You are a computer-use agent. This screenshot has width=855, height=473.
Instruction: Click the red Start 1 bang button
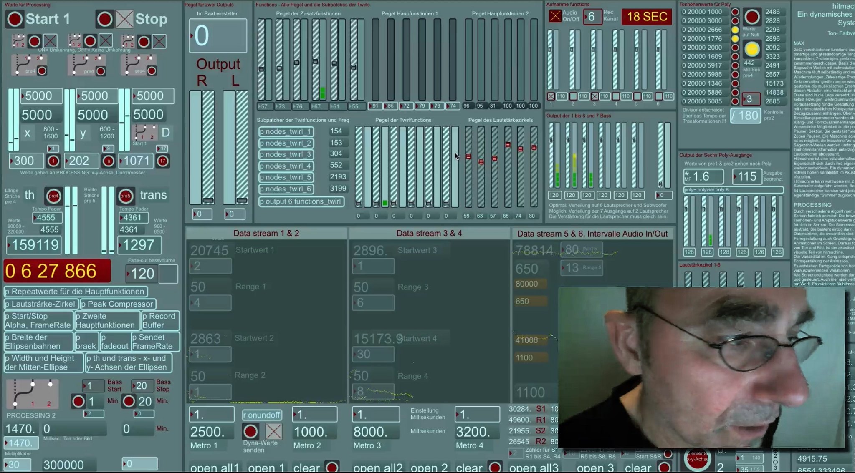click(x=15, y=19)
